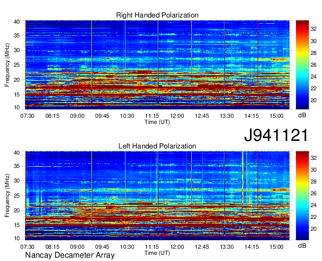Click 22 value on Right Handed colorbar scale
322x261 pixels.
coord(313,88)
